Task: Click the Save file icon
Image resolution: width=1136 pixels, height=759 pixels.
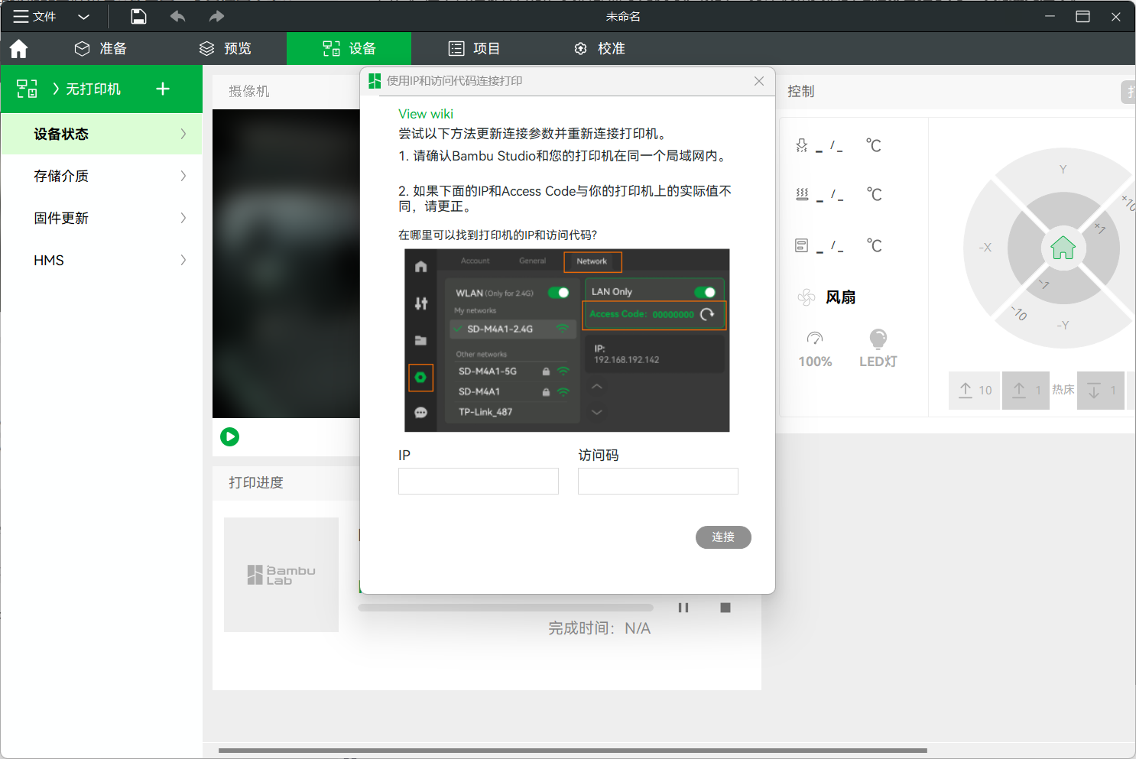Action: 138,16
